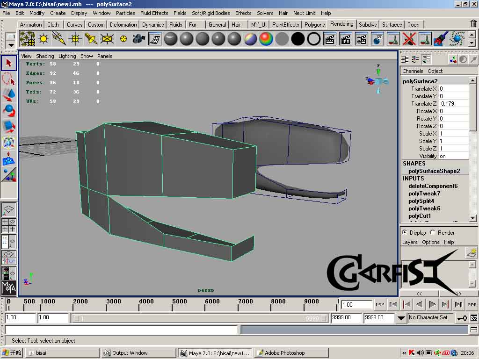Image resolution: width=479 pixels, height=359 pixels.
Task: Click the command line input field
Action: click(x=122, y=330)
